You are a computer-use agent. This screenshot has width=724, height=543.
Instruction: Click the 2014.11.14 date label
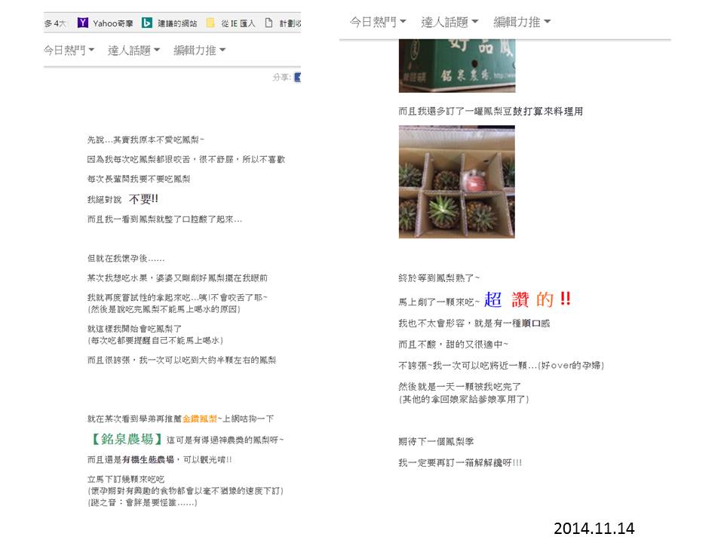594,527
